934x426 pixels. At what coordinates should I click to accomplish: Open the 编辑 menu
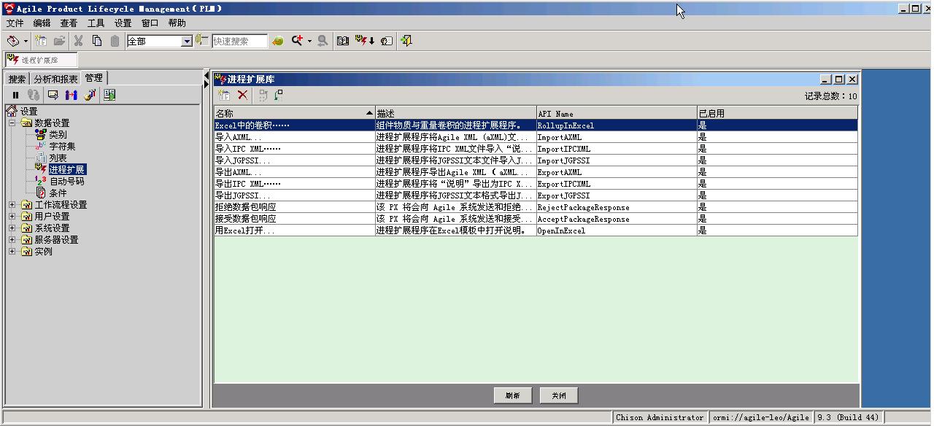coord(42,23)
